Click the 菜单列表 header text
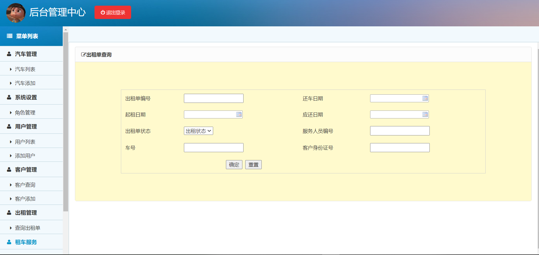The image size is (539, 255). click(x=27, y=36)
